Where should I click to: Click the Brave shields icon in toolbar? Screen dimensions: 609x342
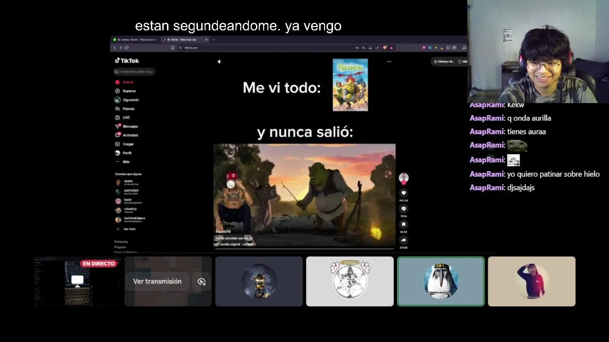(x=385, y=47)
